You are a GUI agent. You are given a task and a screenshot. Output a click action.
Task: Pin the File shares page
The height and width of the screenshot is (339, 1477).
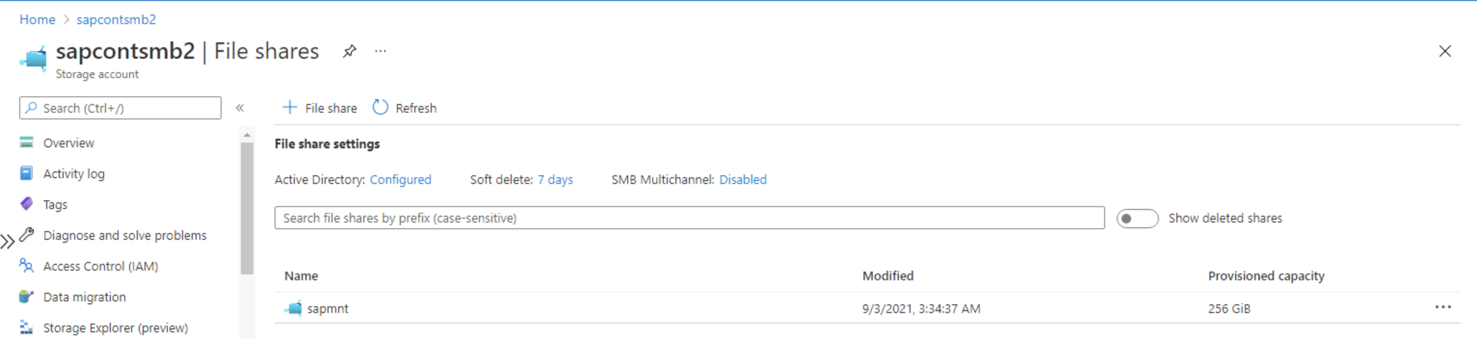(x=349, y=51)
